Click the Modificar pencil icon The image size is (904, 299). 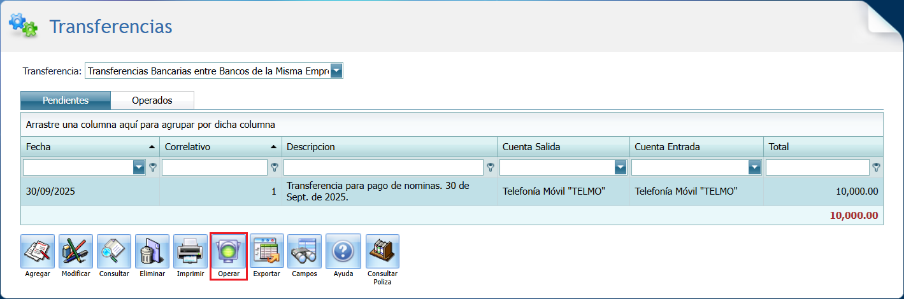(76, 251)
